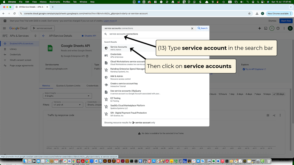294x165 pixels.
Task: Open the Google Cloud navigation hamburger menu
Action: [x=4, y=28]
